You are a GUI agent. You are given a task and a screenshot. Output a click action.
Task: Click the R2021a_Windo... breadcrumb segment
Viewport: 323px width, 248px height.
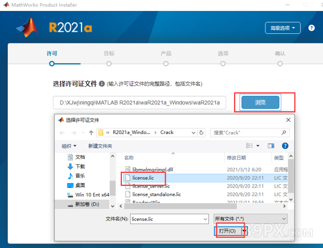pos(131,132)
